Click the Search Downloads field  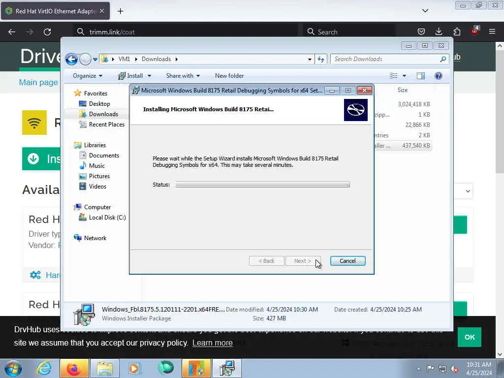pos(386,59)
